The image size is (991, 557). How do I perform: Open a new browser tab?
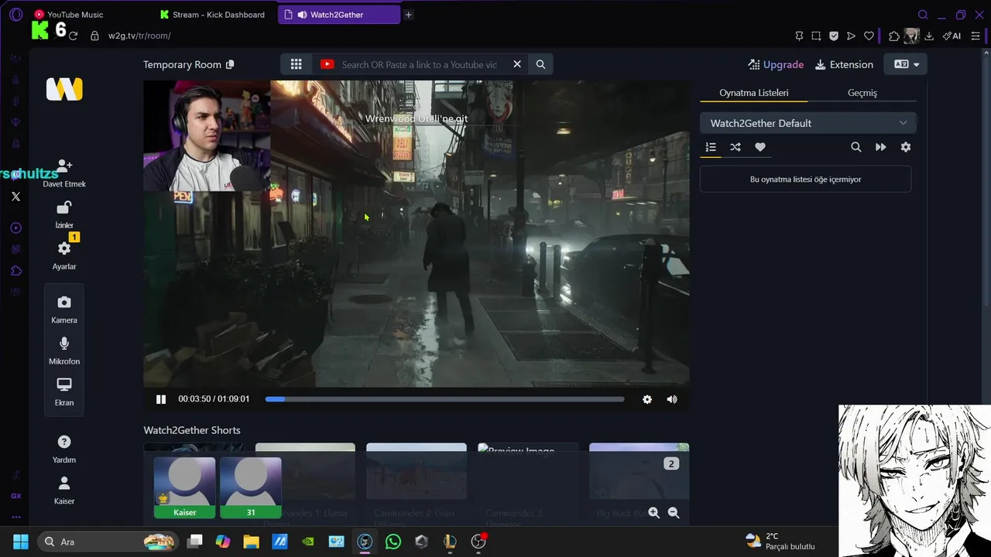point(409,15)
